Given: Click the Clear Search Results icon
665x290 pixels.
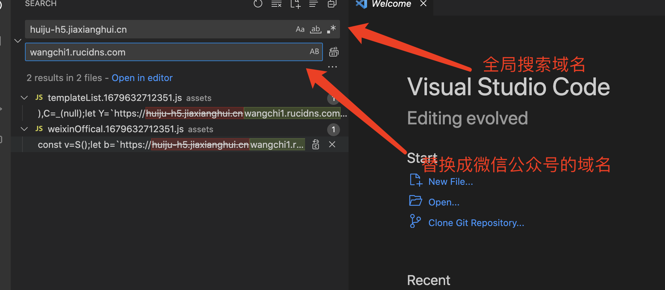Looking at the screenshot, I should (x=277, y=4).
